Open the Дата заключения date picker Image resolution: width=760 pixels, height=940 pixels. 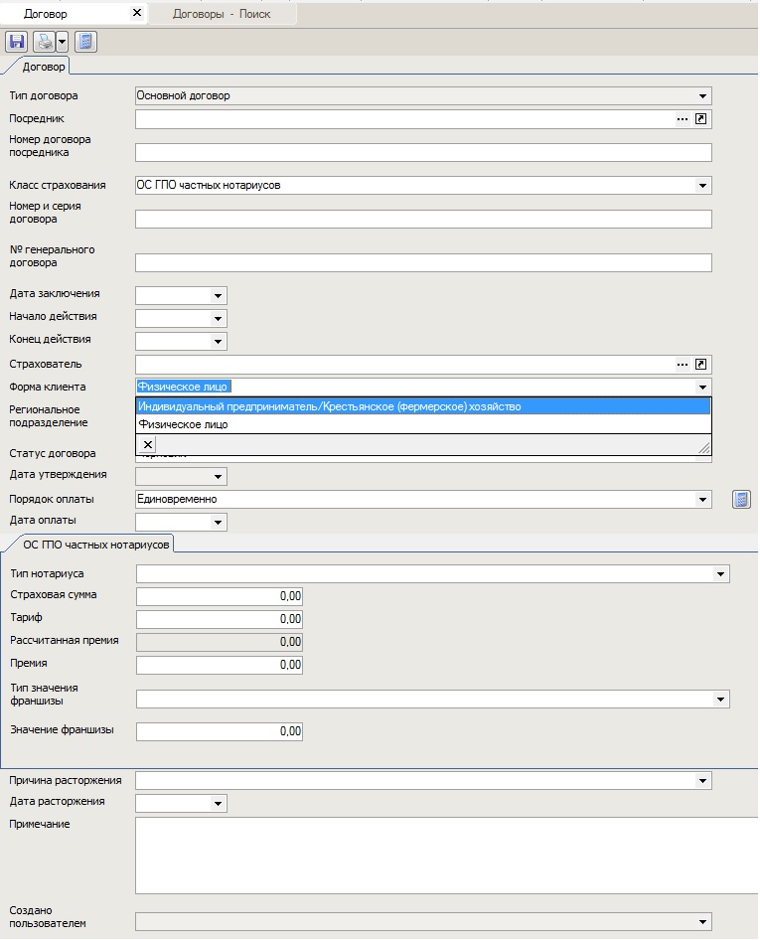pos(218,295)
